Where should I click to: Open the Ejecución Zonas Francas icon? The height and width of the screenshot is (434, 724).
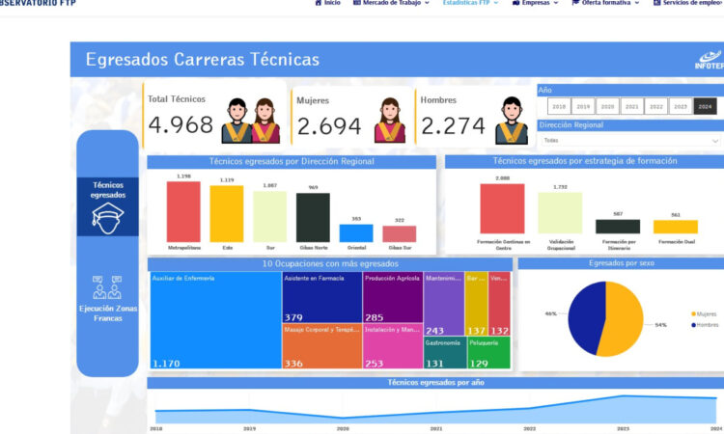(x=107, y=286)
